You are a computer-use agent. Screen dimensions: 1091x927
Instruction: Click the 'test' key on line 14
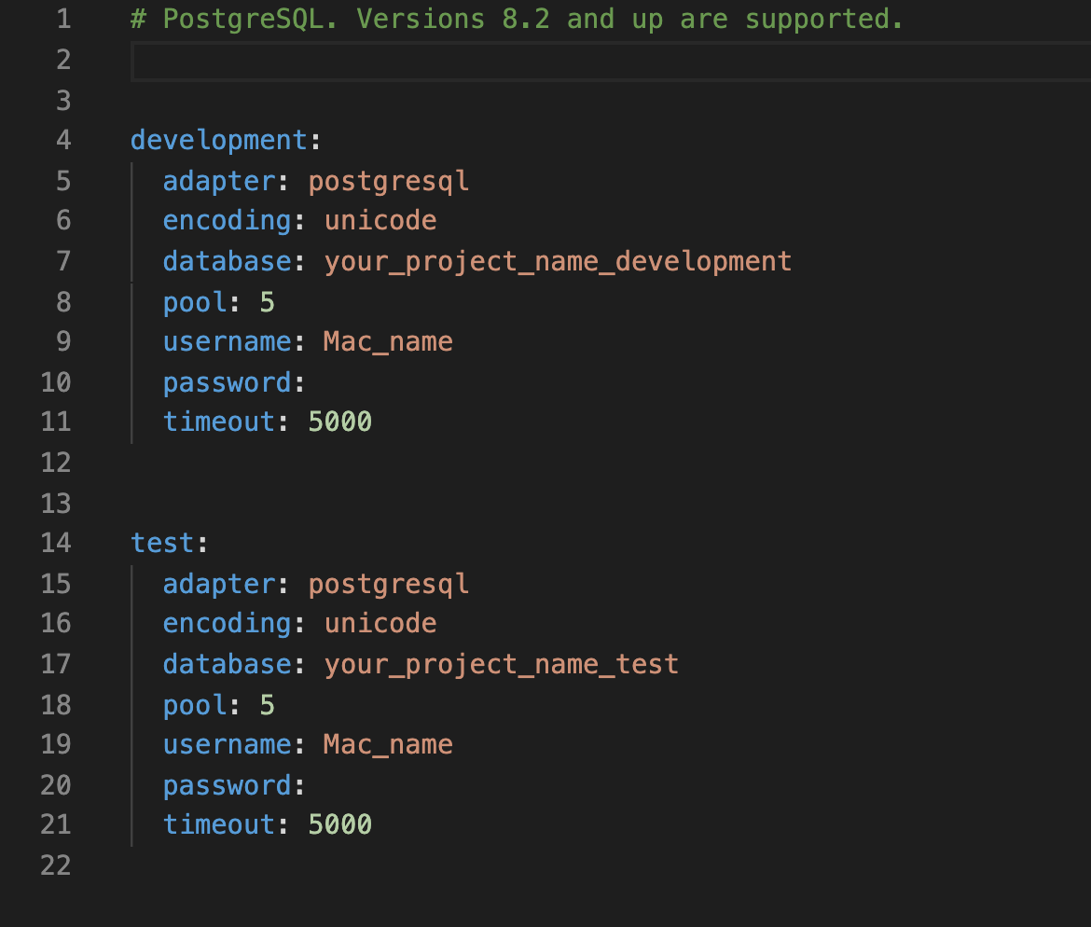click(162, 543)
